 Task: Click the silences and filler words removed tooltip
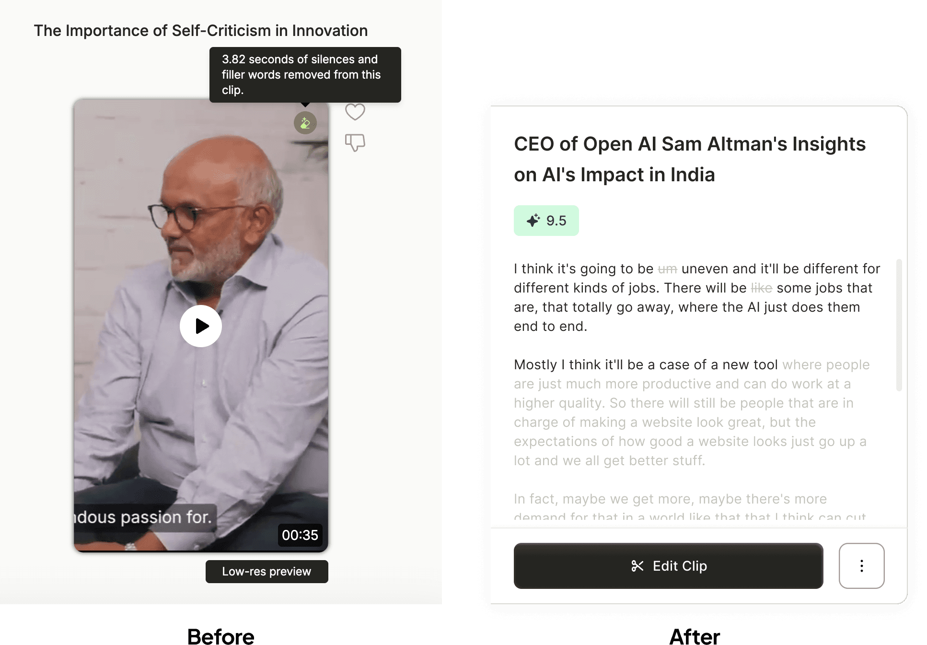coord(305,75)
